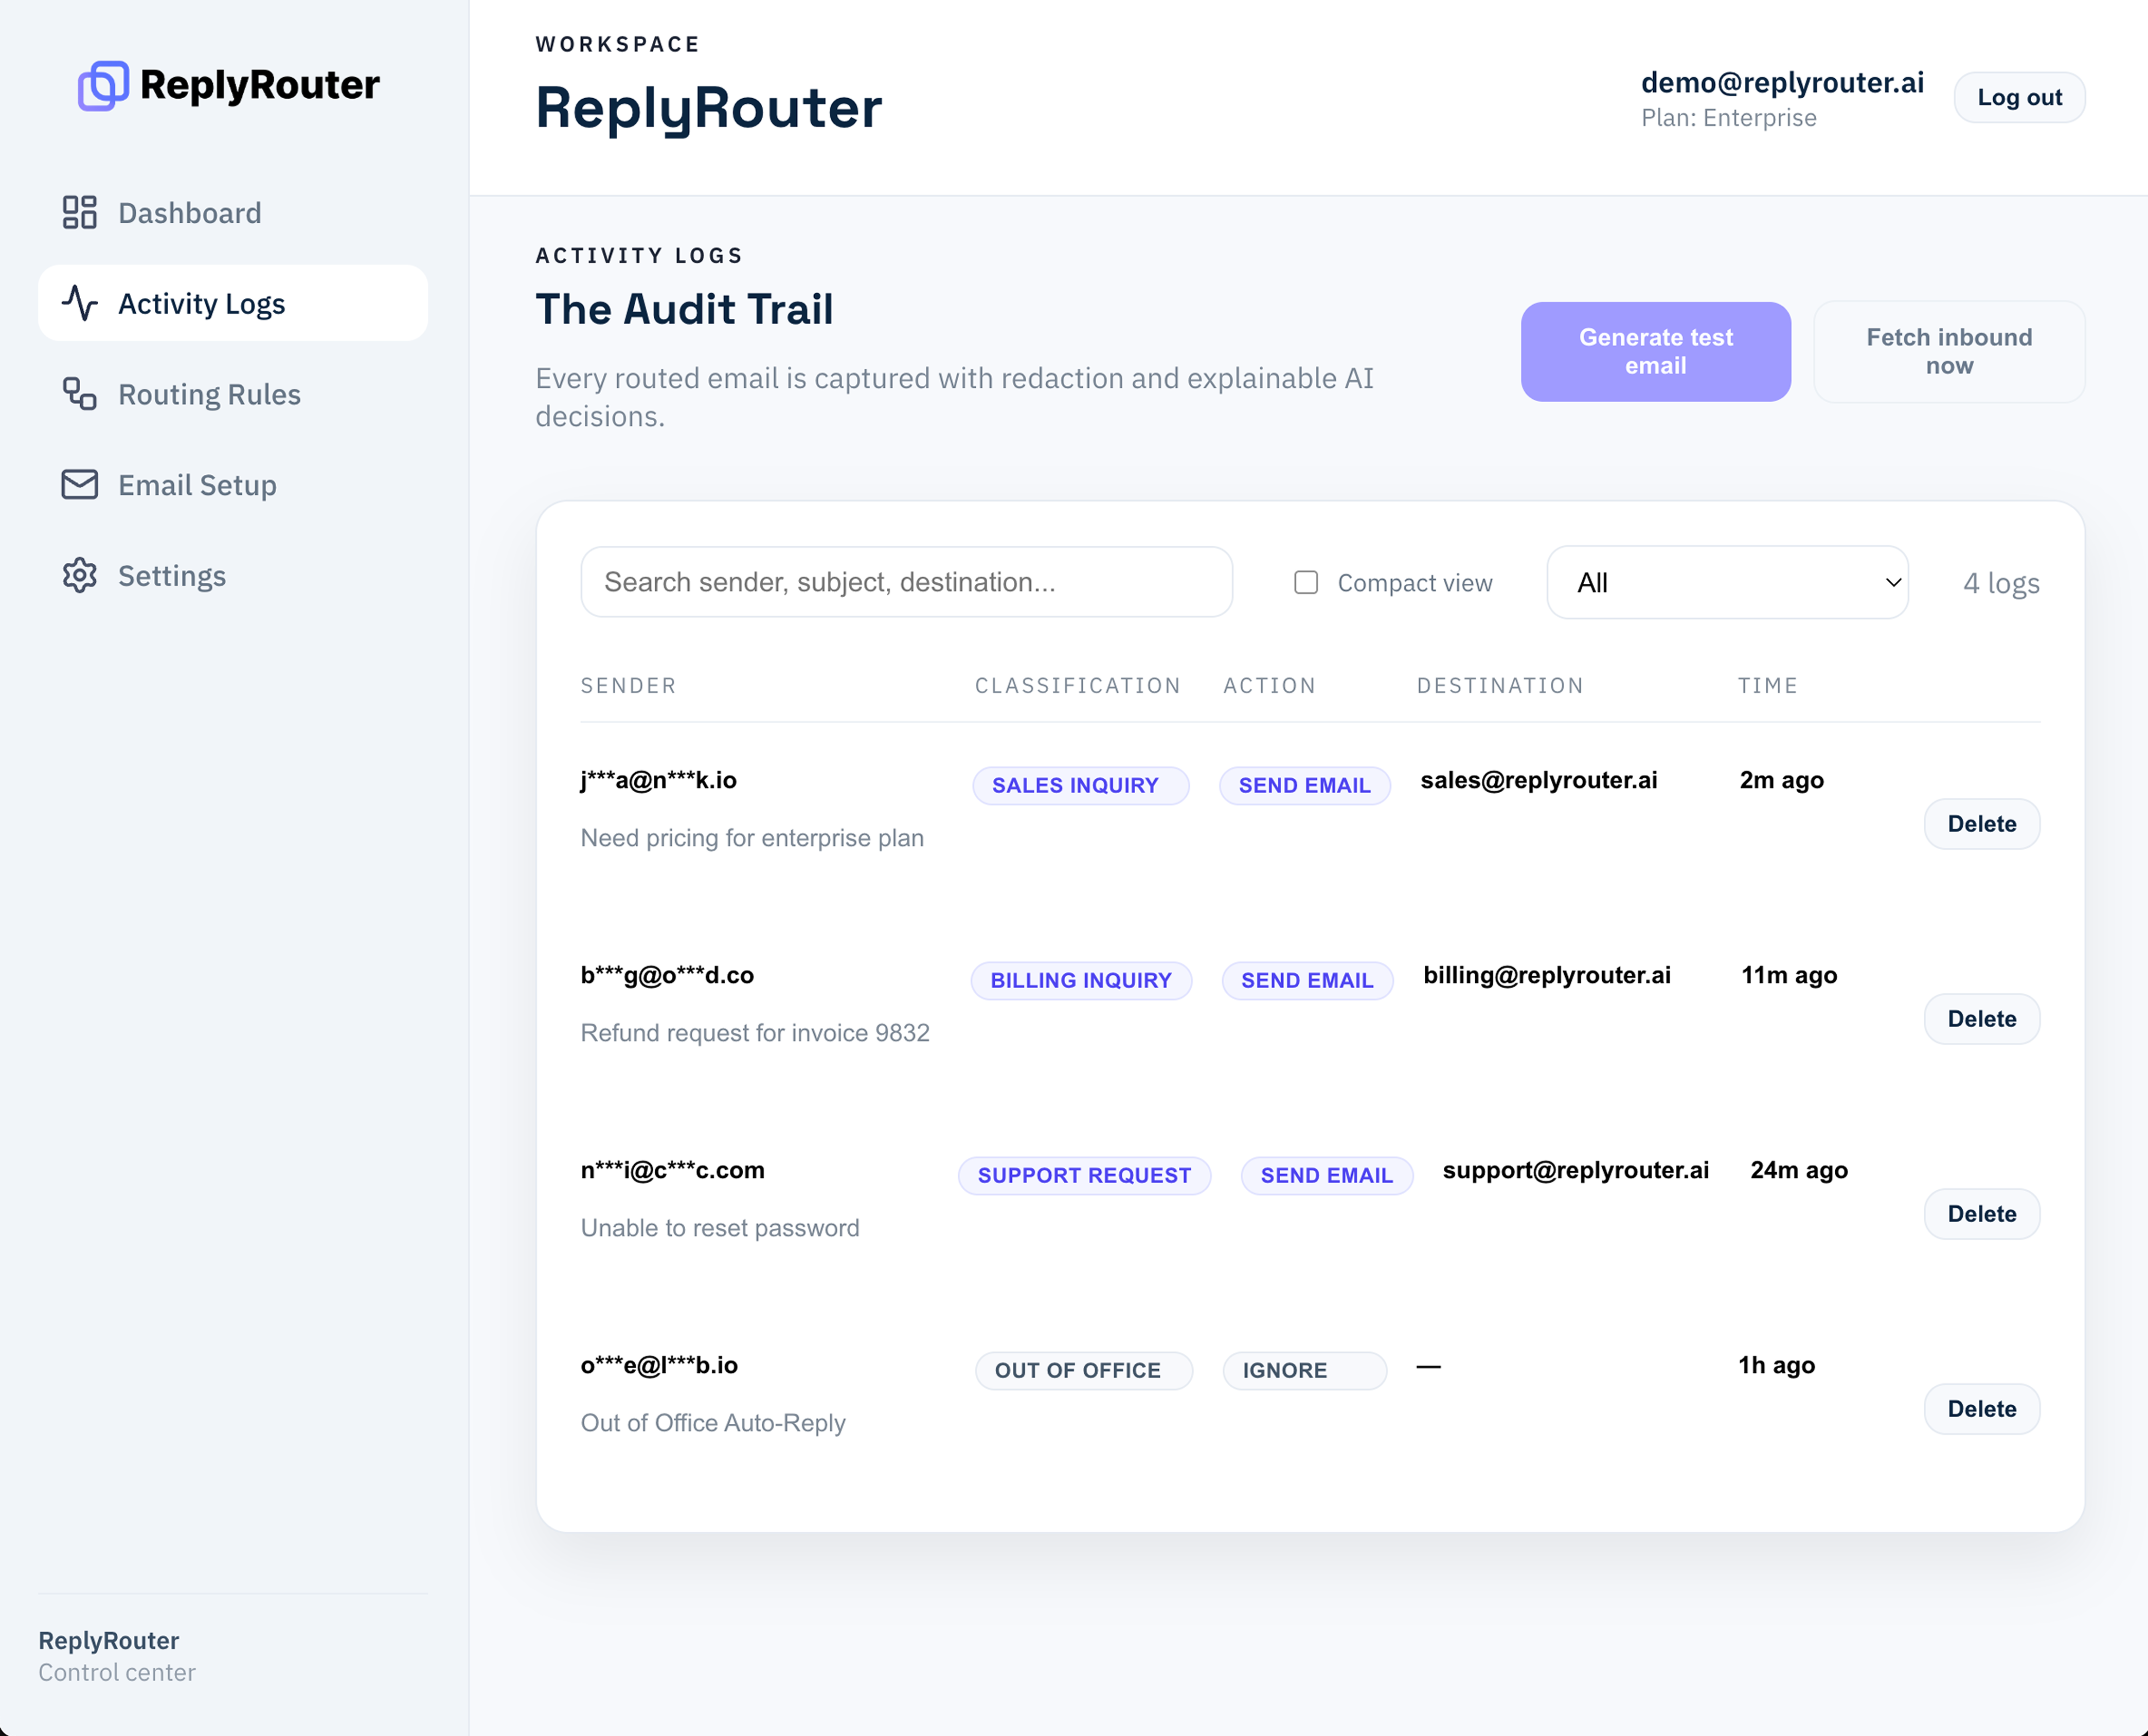Image resolution: width=2148 pixels, height=1736 pixels.
Task: Click the SALES INQUIRY classification badge
Action: point(1080,785)
